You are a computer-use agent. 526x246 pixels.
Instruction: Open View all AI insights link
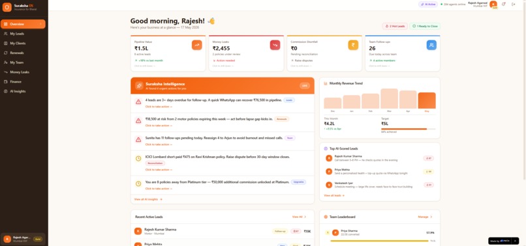[148, 199]
